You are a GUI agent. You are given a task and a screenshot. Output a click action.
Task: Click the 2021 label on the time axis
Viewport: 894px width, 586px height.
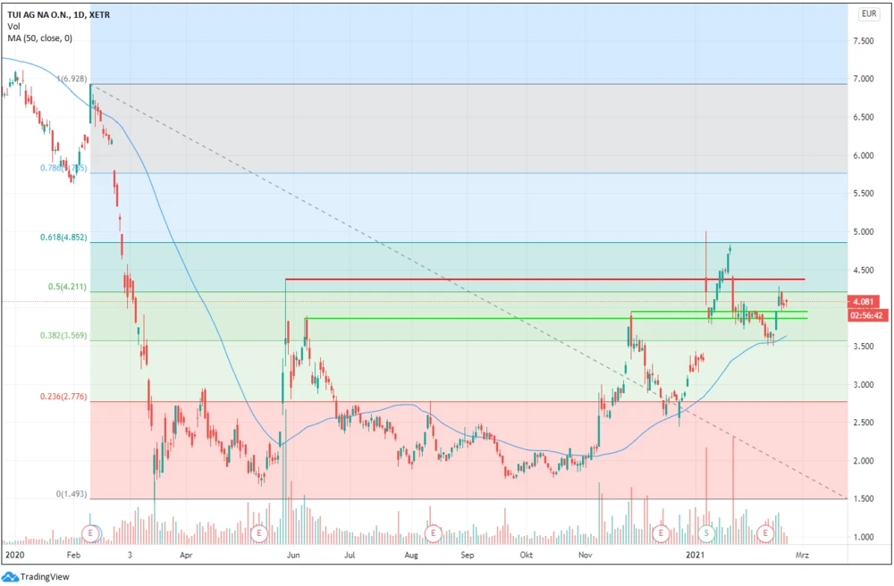[x=697, y=555]
